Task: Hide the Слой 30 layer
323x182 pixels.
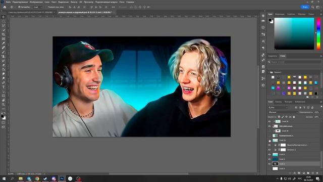Action: tap(269, 121)
